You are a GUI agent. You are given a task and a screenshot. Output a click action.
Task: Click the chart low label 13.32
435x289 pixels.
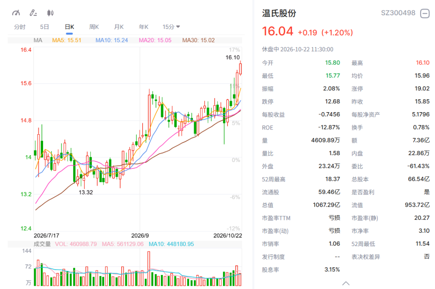click(x=86, y=192)
